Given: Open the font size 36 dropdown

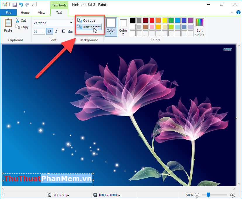Looking at the screenshot, I should (x=43, y=31).
